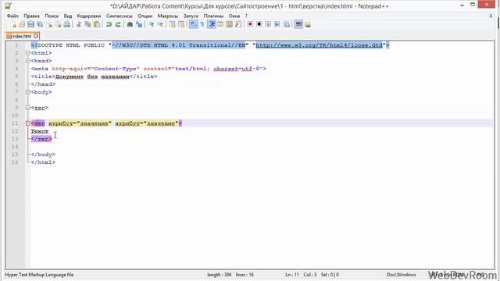Click the last toolbar icon after spell check
The height and width of the screenshot is (281, 500).
tap(307, 24)
